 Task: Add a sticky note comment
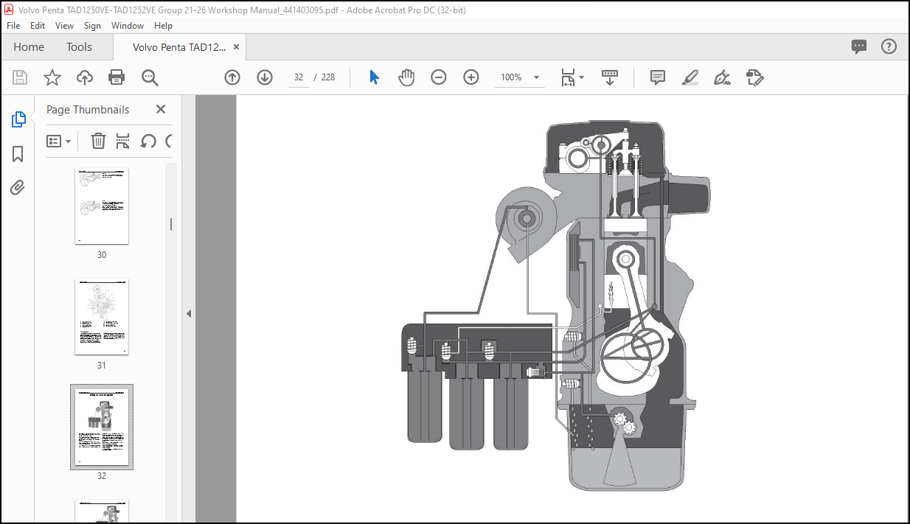[658, 77]
